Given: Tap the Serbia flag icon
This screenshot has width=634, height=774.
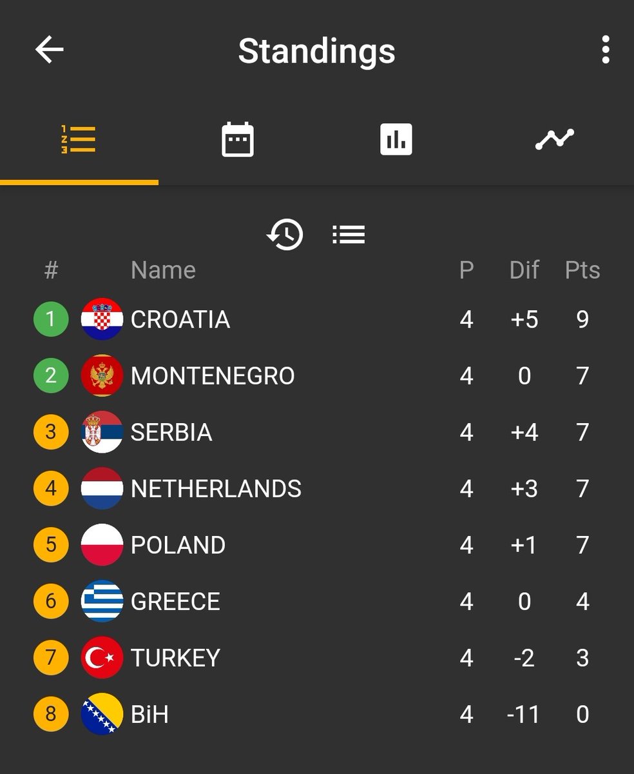Looking at the screenshot, I should pyautogui.click(x=102, y=432).
